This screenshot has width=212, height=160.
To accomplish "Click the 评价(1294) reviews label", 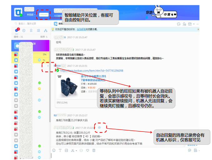I will coord(62,102).
